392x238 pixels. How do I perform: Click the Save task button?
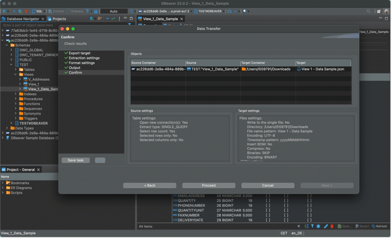[76, 160]
